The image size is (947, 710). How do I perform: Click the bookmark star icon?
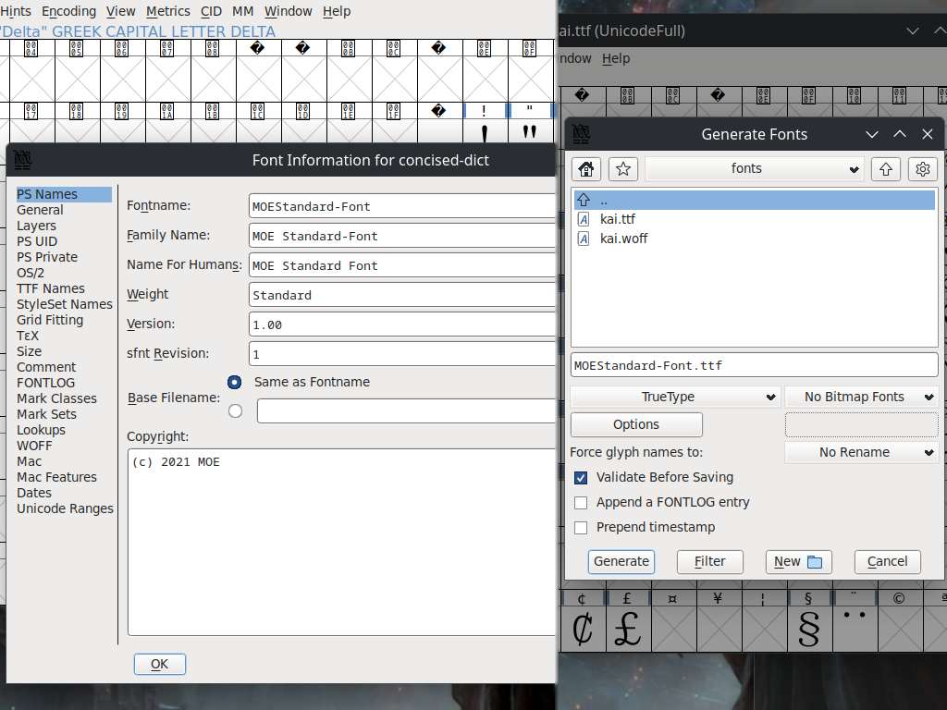point(622,168)
